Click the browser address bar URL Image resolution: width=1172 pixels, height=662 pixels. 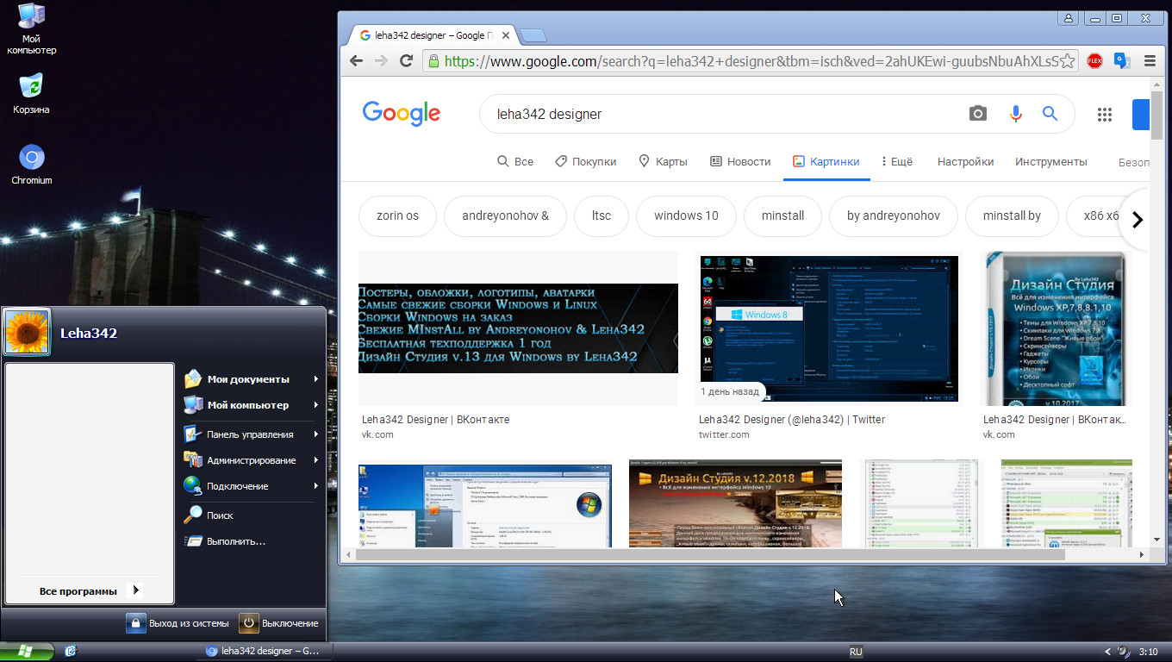tap(750, 61)
